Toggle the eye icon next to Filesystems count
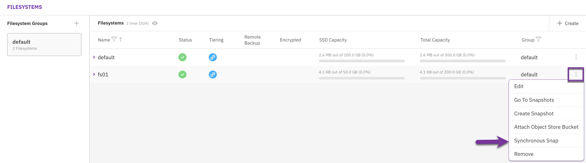The height and width of the screenshot is (163, 586). pos(155,23)
